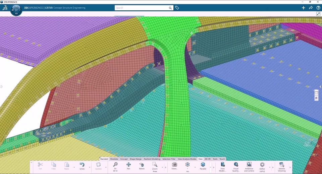The width and height of the screenshot is (322, 174).
Task: Switch to the Concept tab
Action: [x=124, y=159]
